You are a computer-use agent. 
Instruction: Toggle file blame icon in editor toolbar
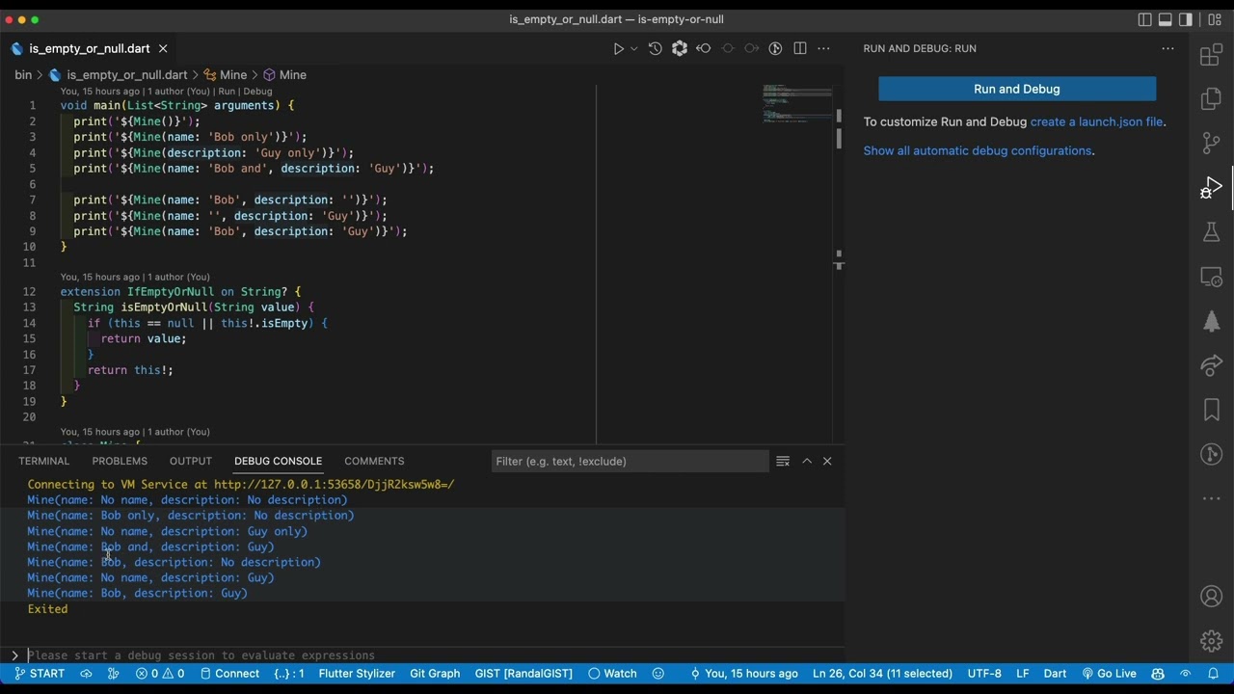[x=775, y=48]
